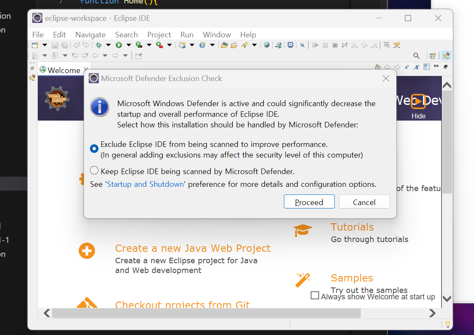The width and height of the screenshot is (474, 335).
Task: Click the Run External Tools toolbox icon
Action: tap(159, 45)
